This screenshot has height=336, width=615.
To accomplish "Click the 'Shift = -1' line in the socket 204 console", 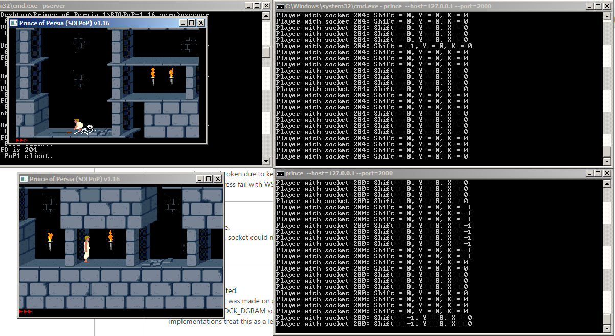I will [x=374, y=46].
